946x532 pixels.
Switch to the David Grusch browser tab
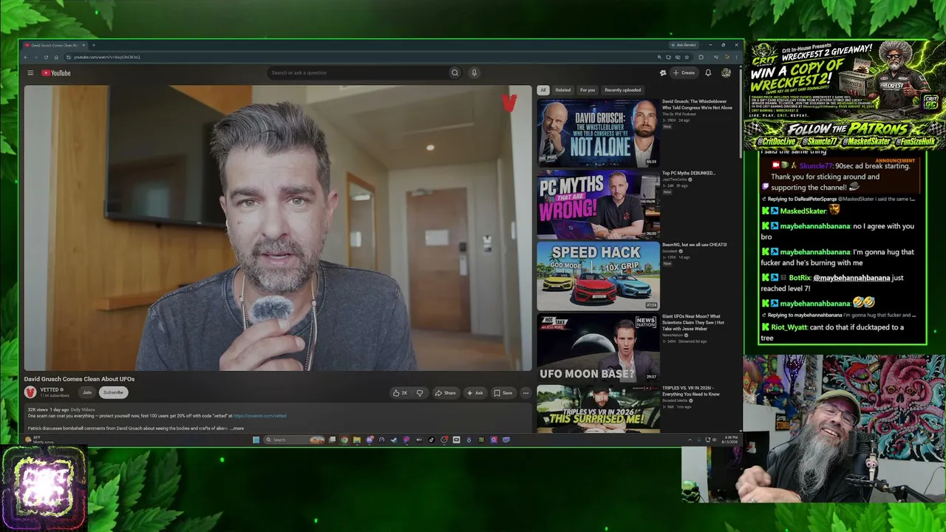pos(54,45)
